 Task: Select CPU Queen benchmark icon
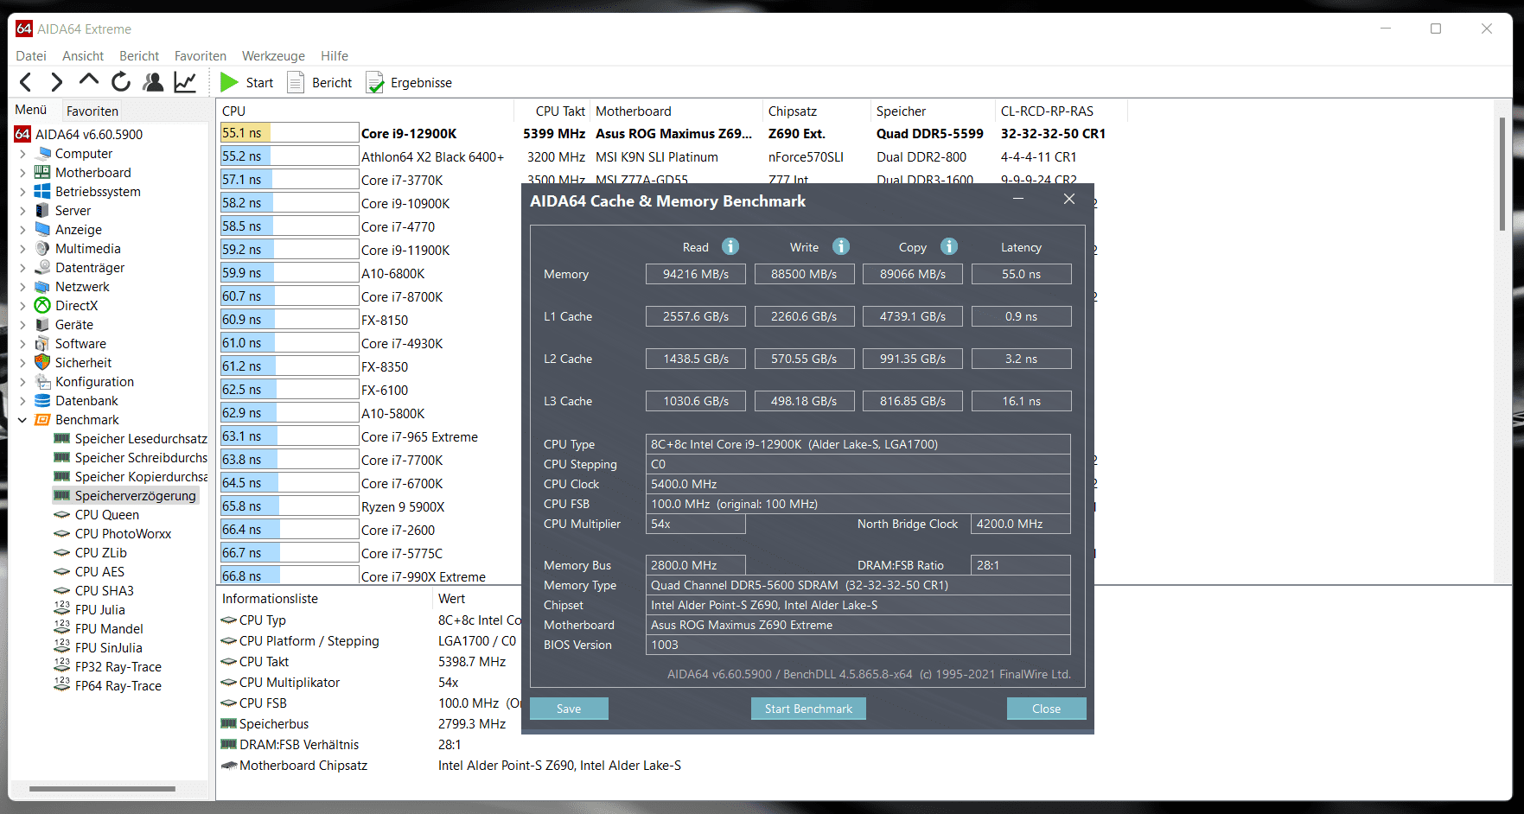61,514
